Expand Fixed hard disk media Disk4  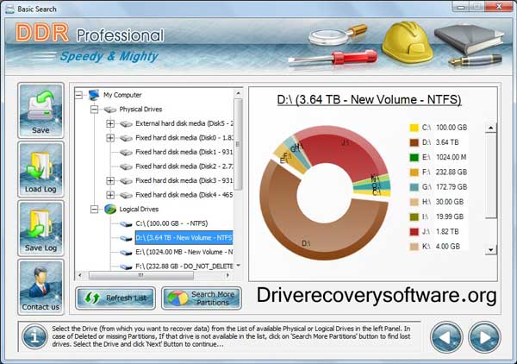110,195
